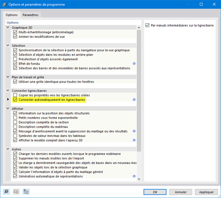Uncheck La charge a dernièrement sauvegardée option
This screenshot has width=221, height=198.
[15, 163]
